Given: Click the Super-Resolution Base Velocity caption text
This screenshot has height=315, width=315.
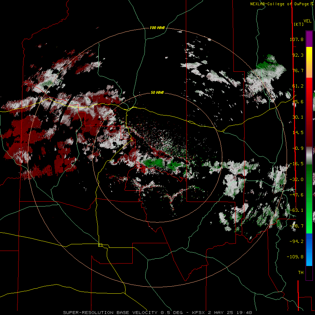Looking at the screenshot, I should pyautogui.click(x=157, y=313).
